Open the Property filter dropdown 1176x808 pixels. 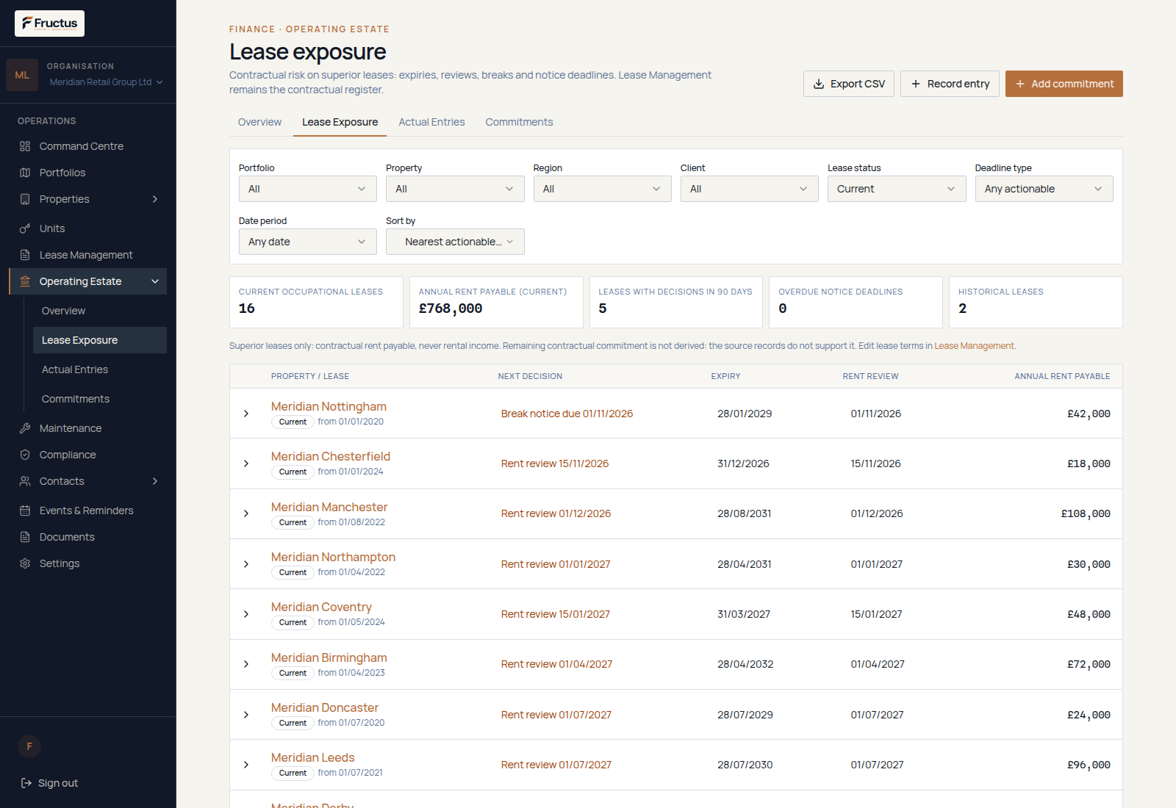(x=455, y=189)
